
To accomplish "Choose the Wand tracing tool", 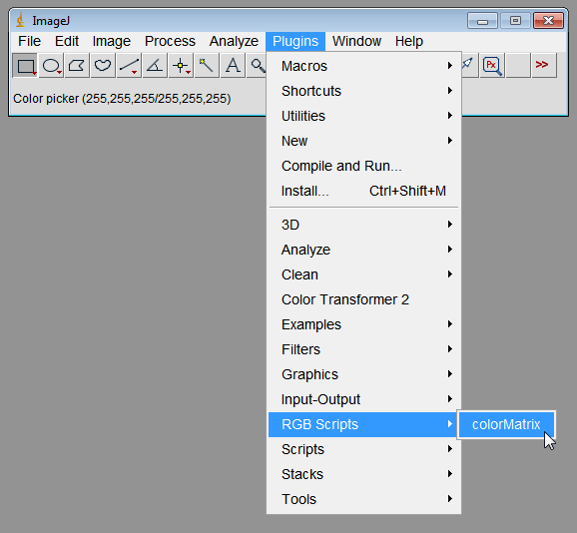I will click(x=207, y=66).
